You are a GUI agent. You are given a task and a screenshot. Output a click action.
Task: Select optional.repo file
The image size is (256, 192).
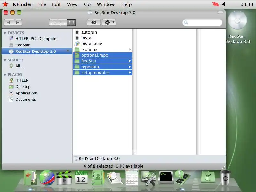102,55
